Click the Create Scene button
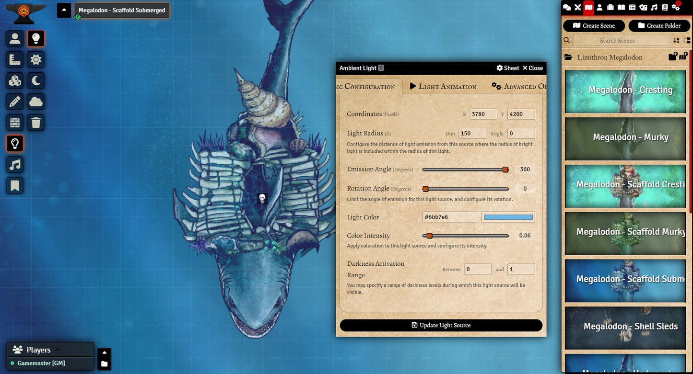This screenshot has height=374, width=693. point(594,26)
